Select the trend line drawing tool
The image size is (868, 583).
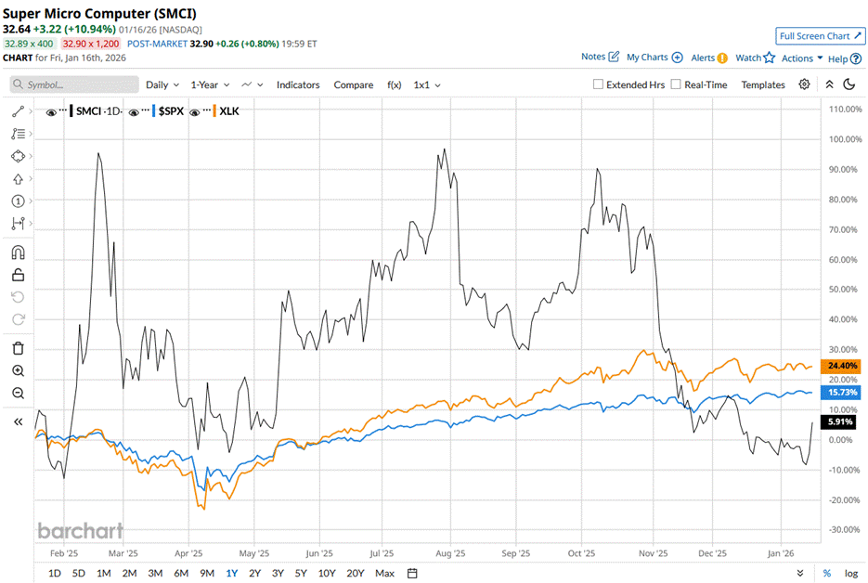coord(18,111)
